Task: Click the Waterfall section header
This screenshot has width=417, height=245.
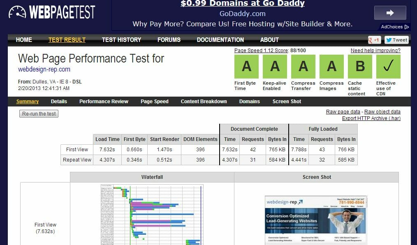Action: tap(152, 177)
